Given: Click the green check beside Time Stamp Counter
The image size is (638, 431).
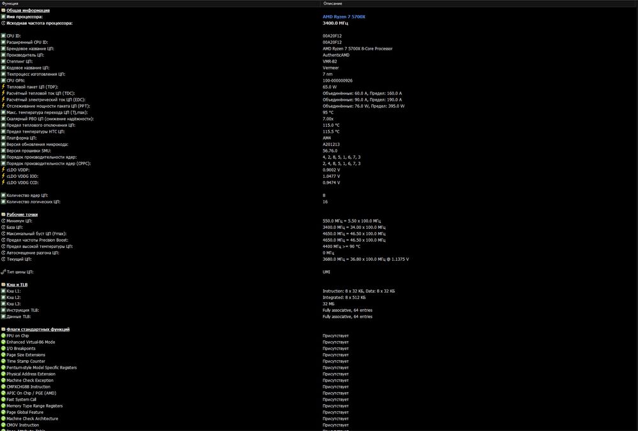Looking at the screenshot, I should 3,361.
